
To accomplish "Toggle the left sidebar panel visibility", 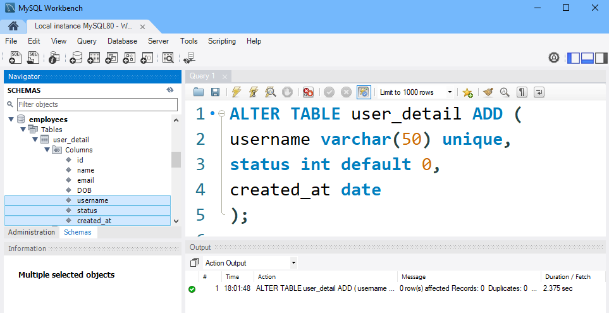I will point(574,58).
